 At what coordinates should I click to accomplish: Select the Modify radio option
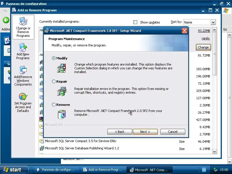pos(54,58)
